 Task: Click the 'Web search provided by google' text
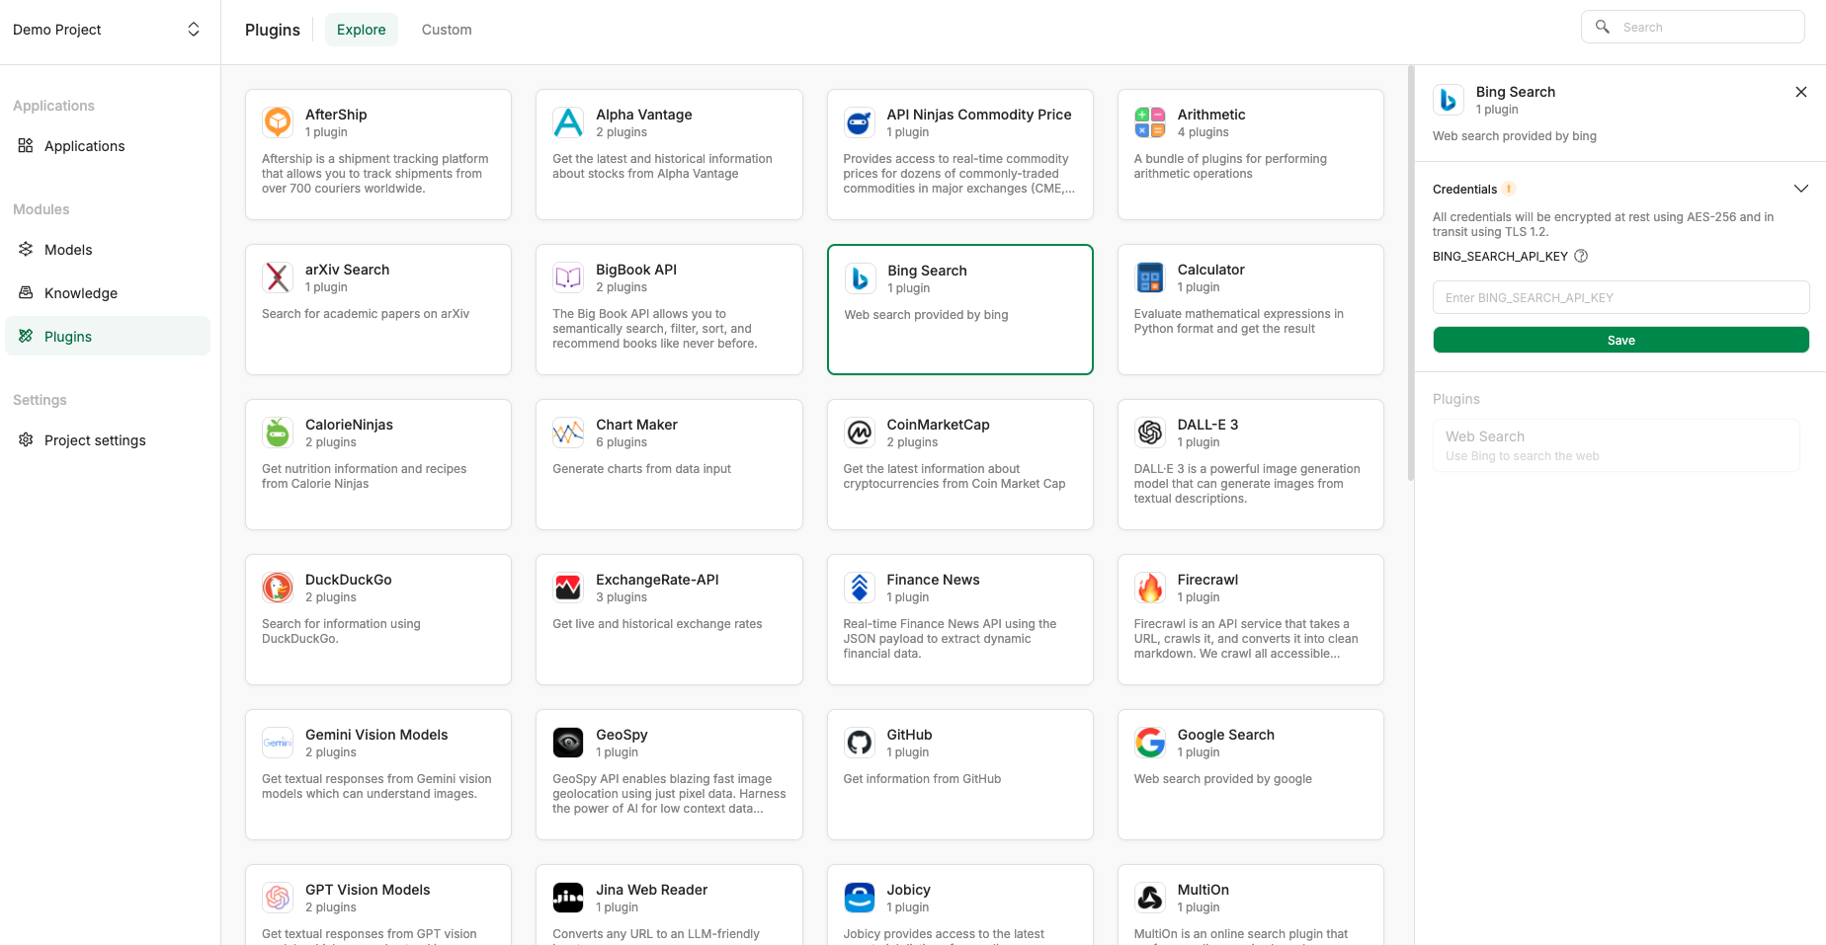point(1222,779)
